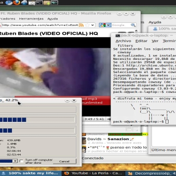Open the Ayuda menu in the chat window
Image resolution: width=176 pixels, height=176 pixels.
(155, 22)
